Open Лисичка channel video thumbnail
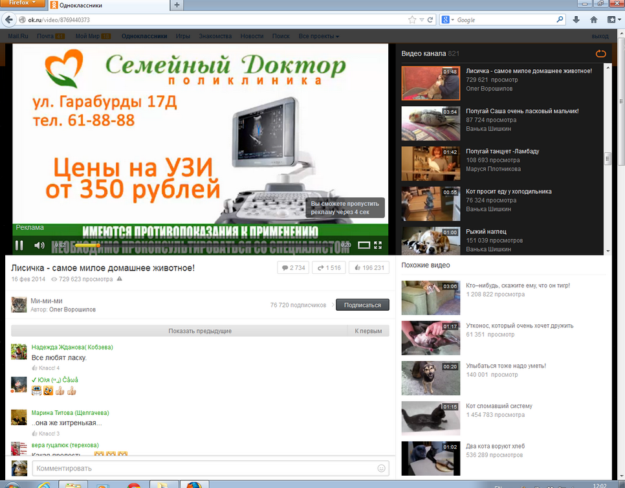625x488 pixels. click(430, 83)
